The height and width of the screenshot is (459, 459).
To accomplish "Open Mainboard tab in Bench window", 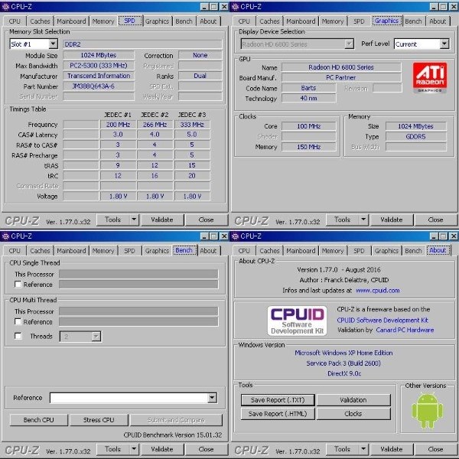I will [71, 251].
